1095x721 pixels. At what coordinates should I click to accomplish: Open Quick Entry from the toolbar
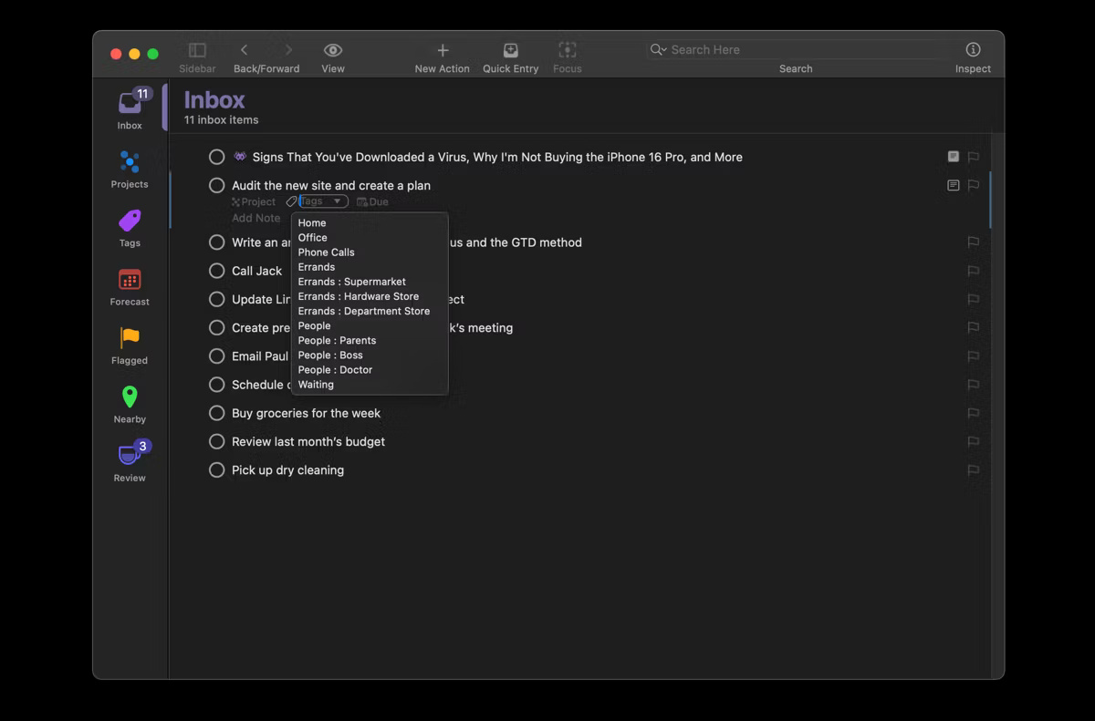pos(510,57)
